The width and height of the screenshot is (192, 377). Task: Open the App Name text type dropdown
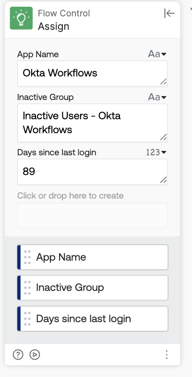point(157,54)
